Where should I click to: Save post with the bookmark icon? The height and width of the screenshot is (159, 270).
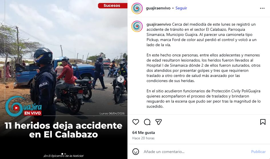coord(263,122)
